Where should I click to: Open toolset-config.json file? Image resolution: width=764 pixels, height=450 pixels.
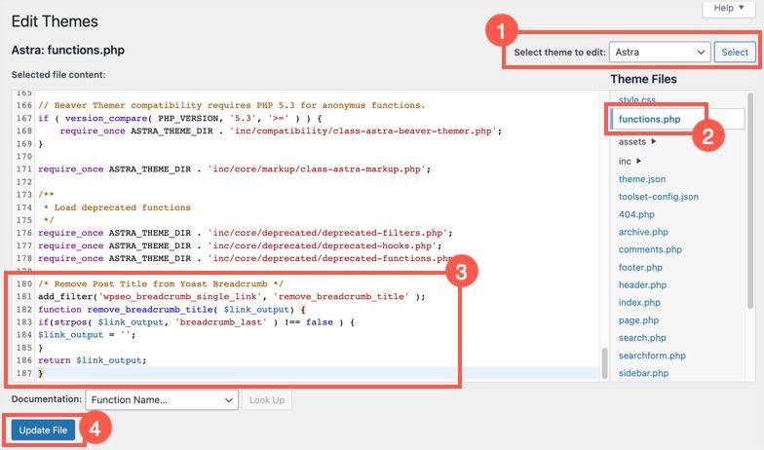tap(659, 197)
